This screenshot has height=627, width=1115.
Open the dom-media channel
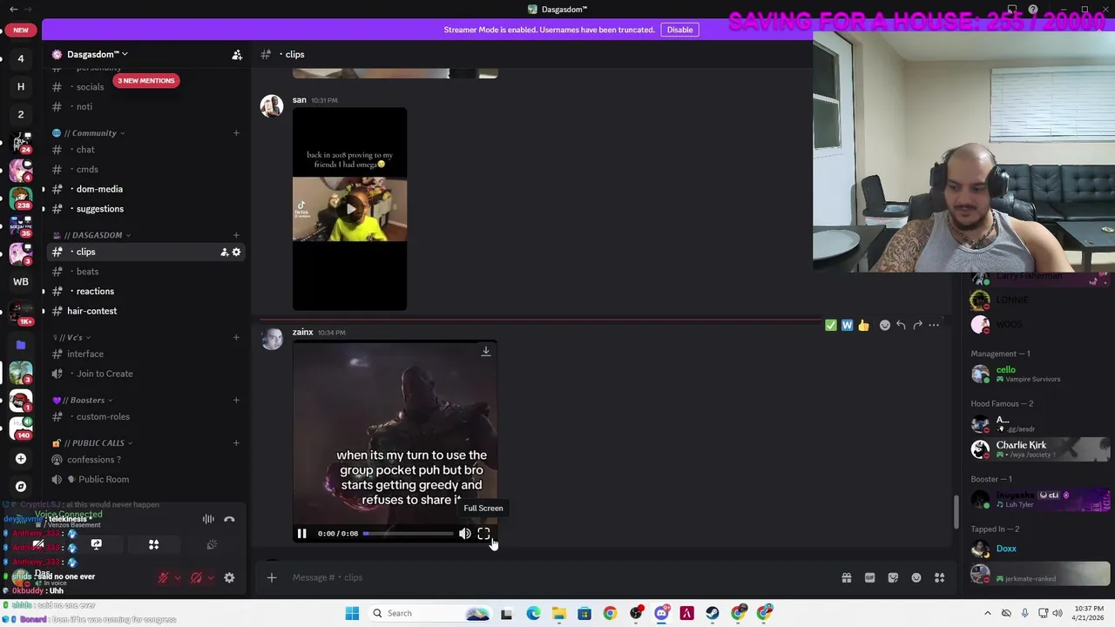145,189
